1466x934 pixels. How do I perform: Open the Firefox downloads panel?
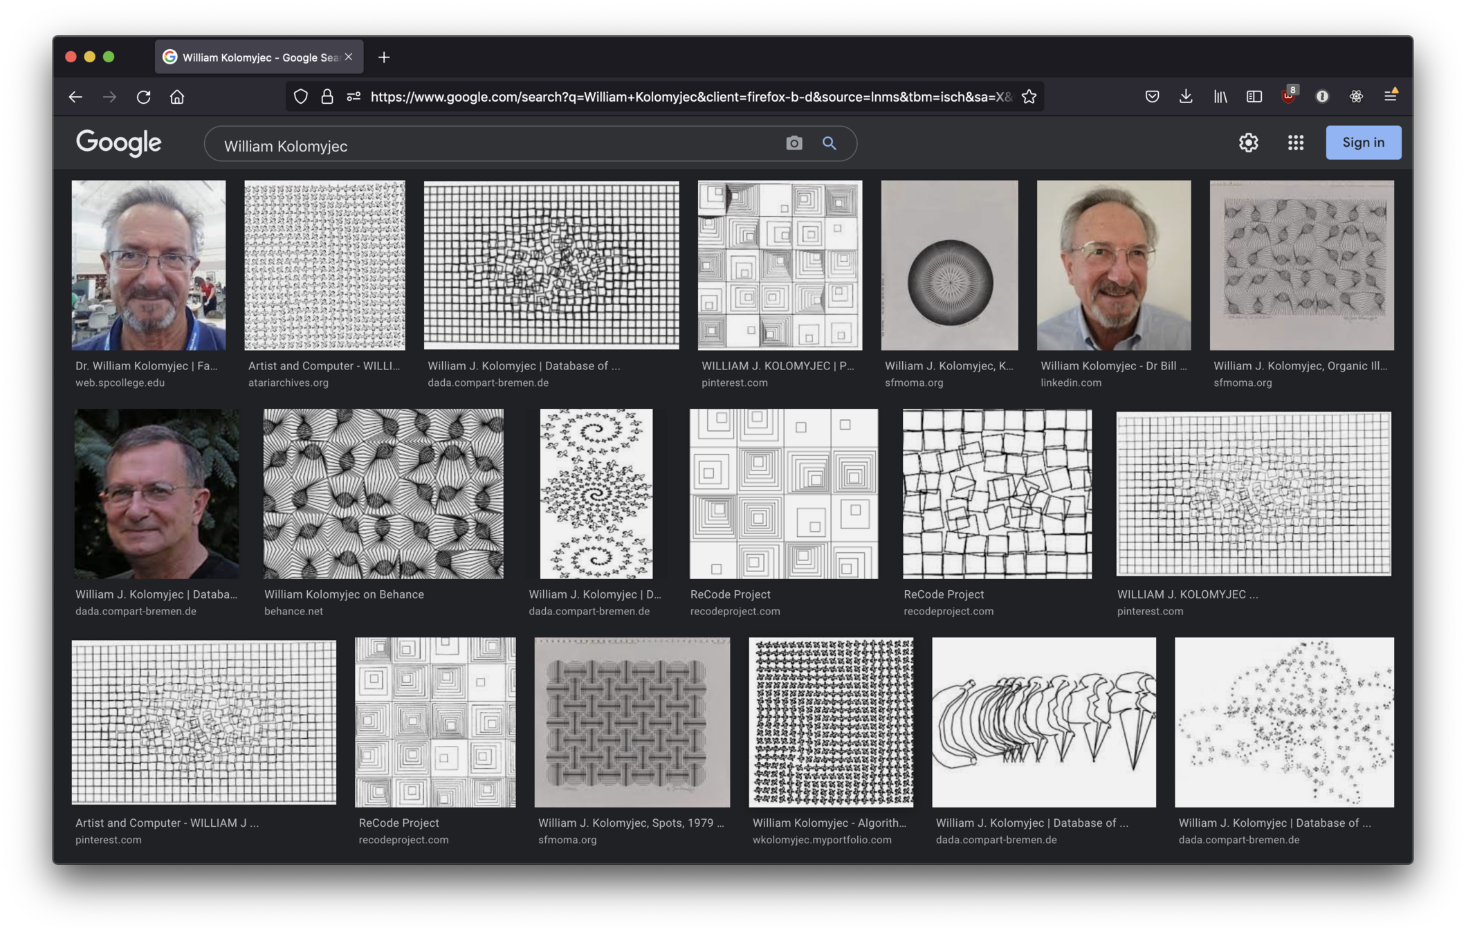pos(1186,97)
